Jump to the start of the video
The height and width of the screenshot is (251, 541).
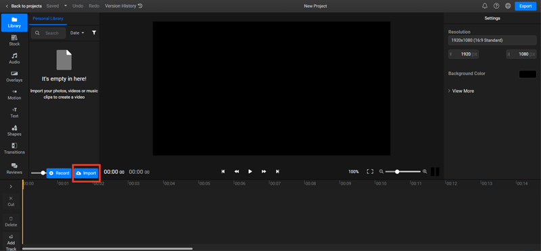223,172
